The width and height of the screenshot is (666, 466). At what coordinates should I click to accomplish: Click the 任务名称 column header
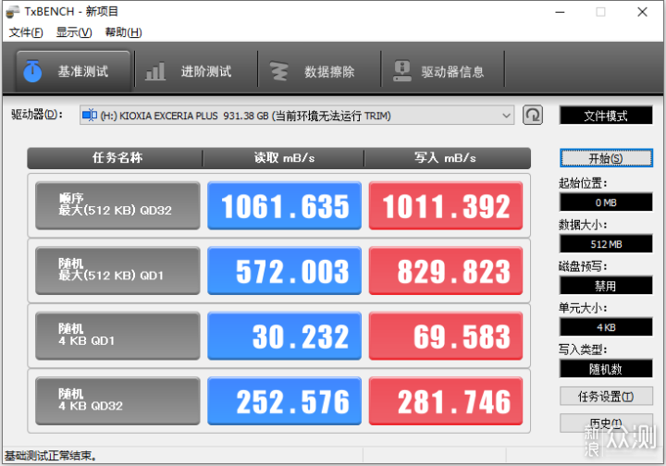pyautogui.click(x=115, y=158)
